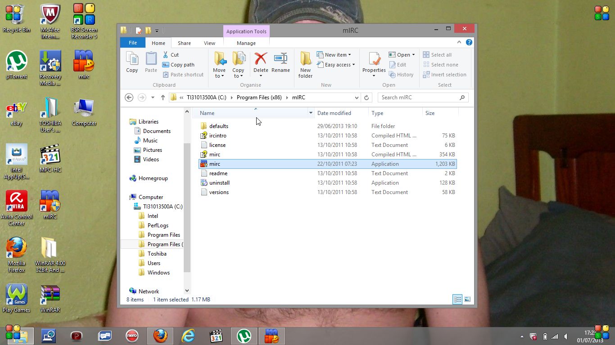
Task: Go back with the Back arrow
Action: coord(129,97)
